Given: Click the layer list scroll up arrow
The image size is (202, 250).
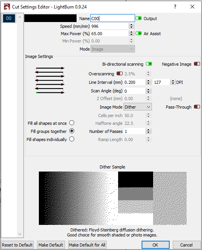Looking at the screenshot, I should pyautogui.click(x=20, y=17).
